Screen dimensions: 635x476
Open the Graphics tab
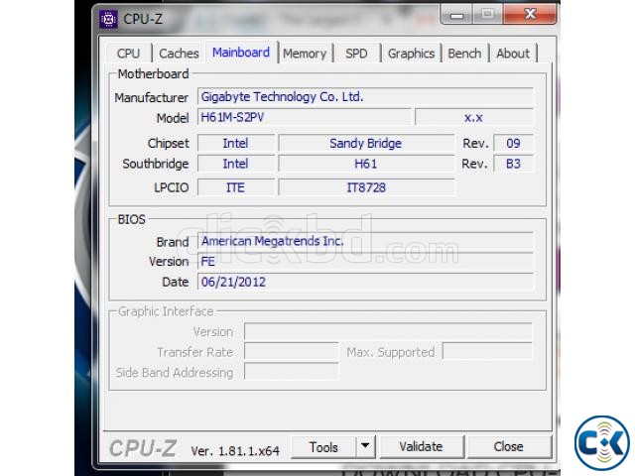[411, 54]
